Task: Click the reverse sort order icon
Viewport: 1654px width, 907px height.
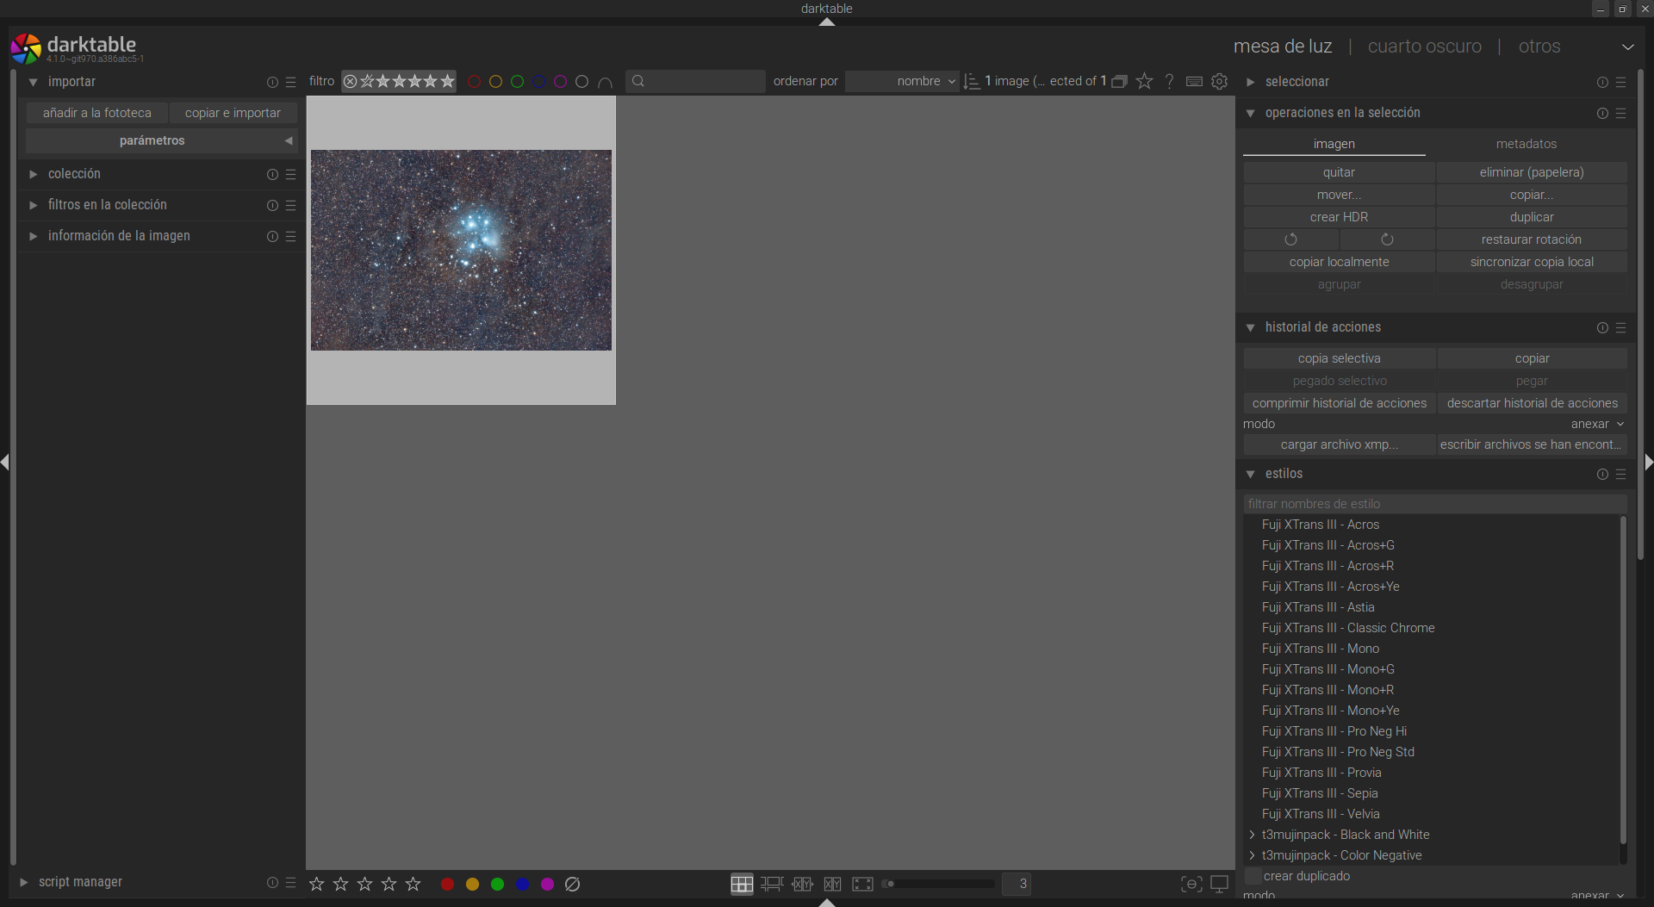Action: click(972, 81)
